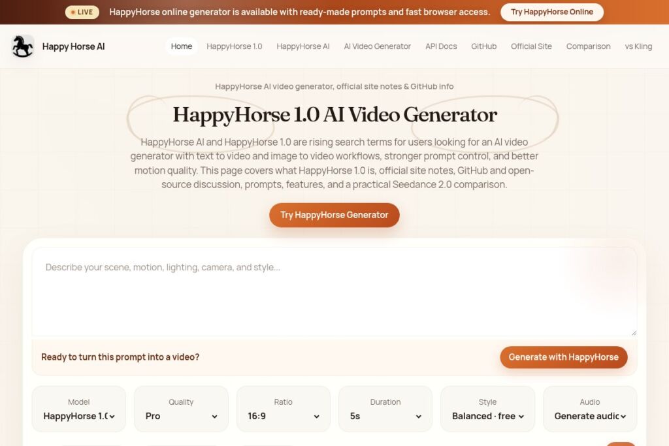
Task: Open the AI Video Generator nav link
Action: [x=377, y=46]
